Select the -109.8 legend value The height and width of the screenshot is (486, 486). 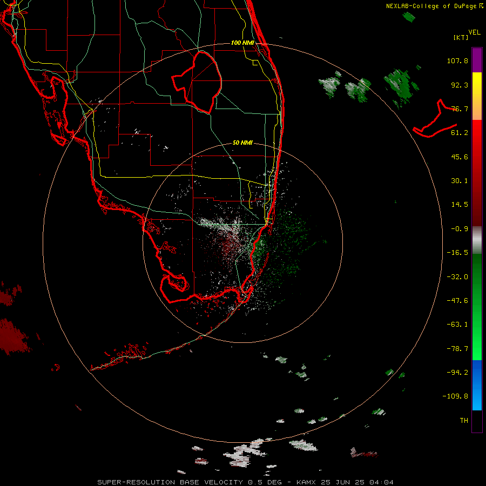[x=455, y=396]
